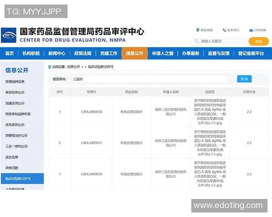Click the 适应症 column header

[210, 92]
